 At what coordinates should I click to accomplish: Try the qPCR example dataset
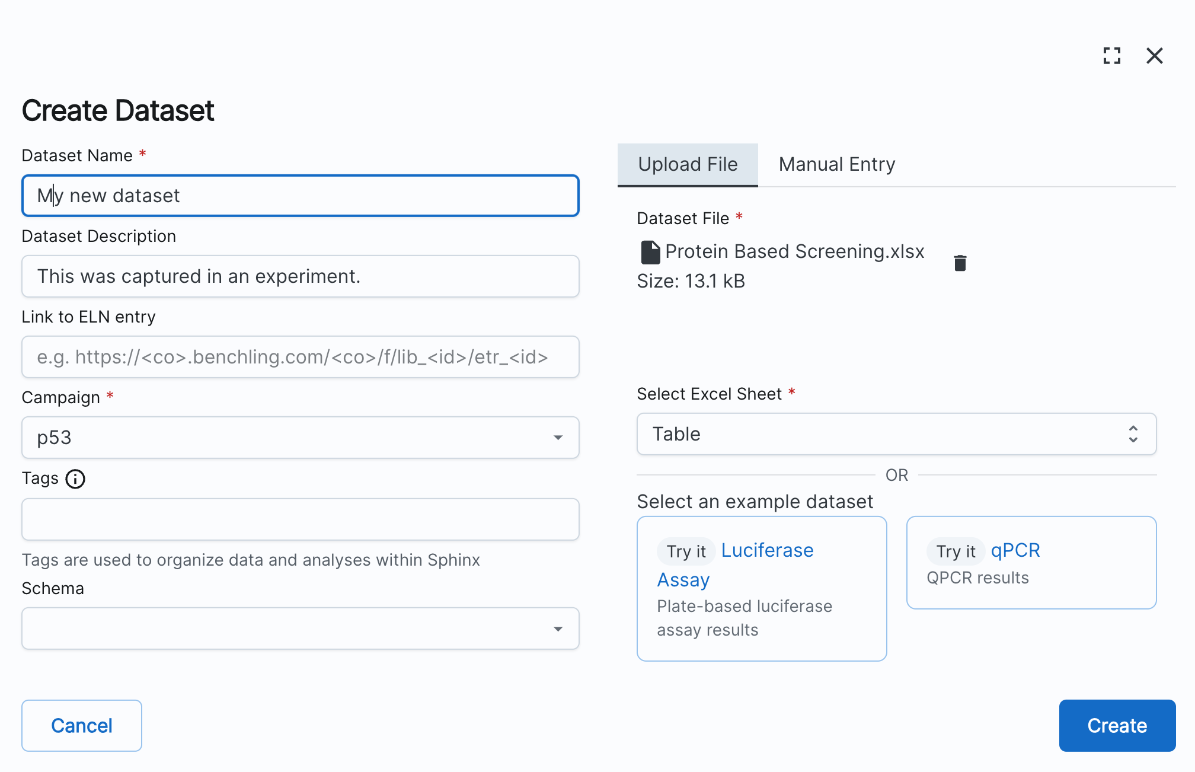coord(1015,550)
